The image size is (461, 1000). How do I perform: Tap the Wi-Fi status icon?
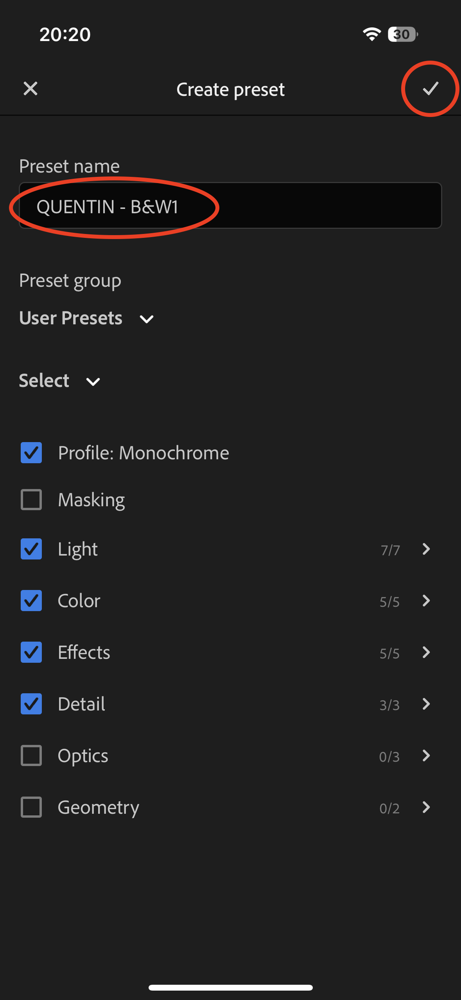coord(371,34)
